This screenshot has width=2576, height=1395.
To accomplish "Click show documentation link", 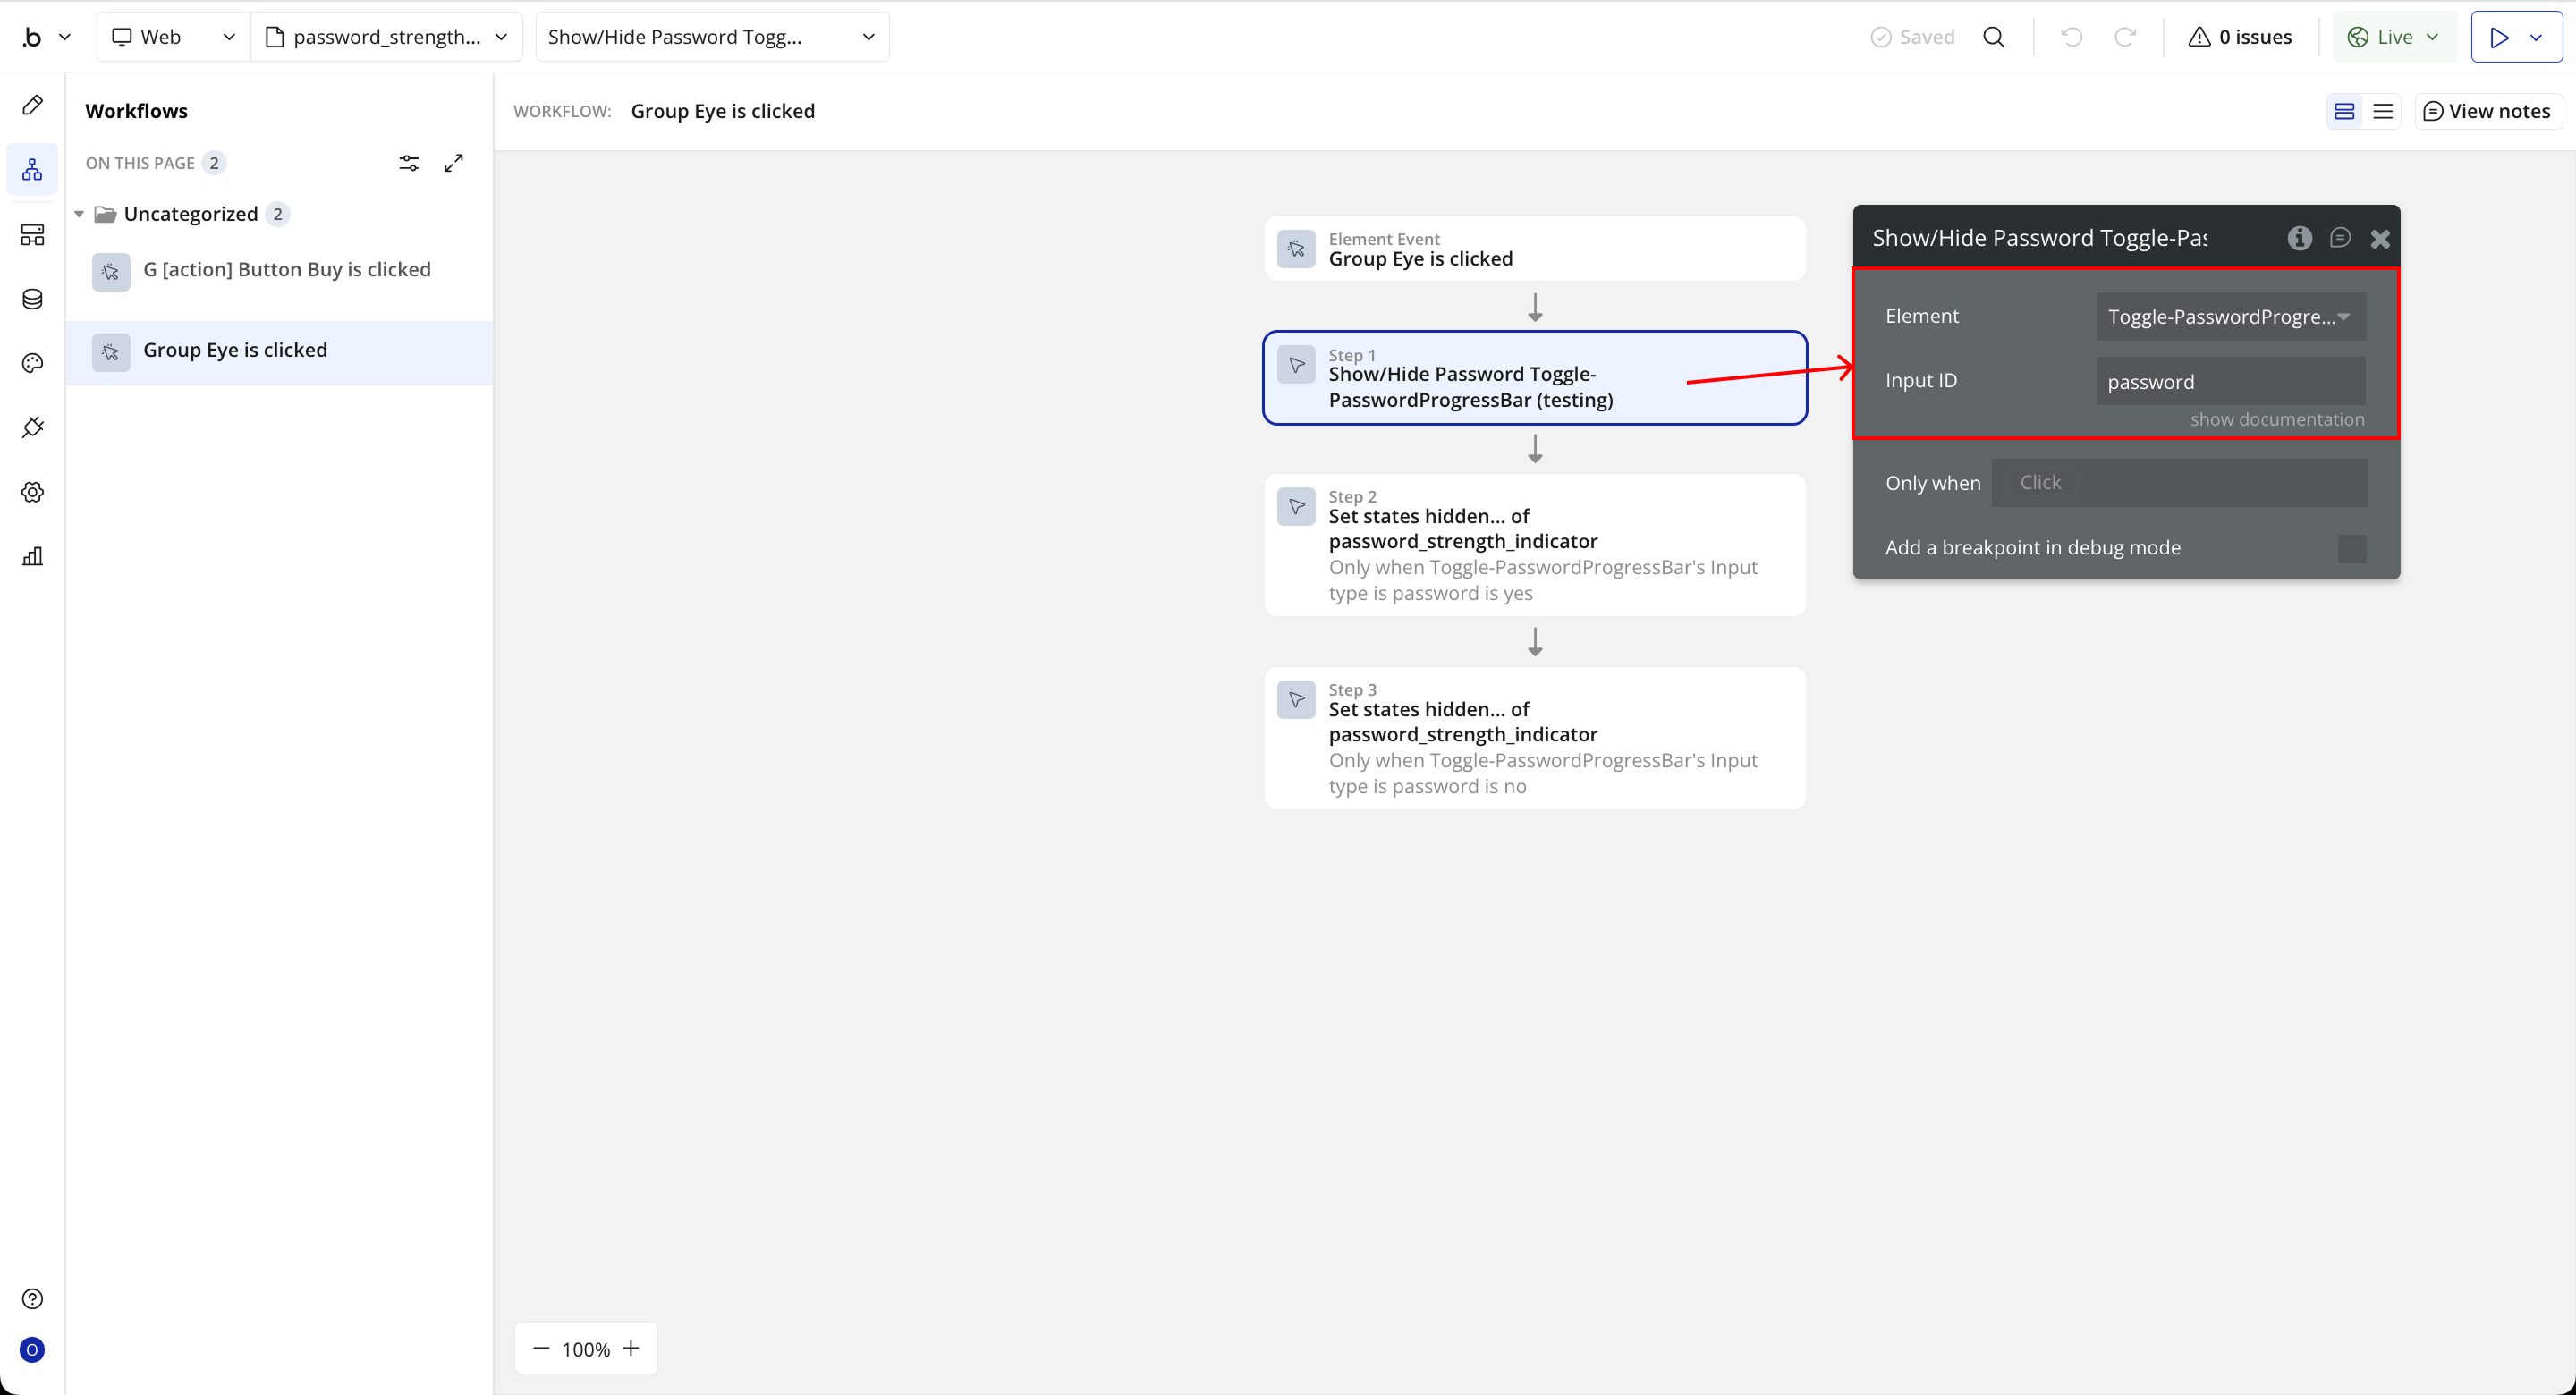I will pos(2276,419).
